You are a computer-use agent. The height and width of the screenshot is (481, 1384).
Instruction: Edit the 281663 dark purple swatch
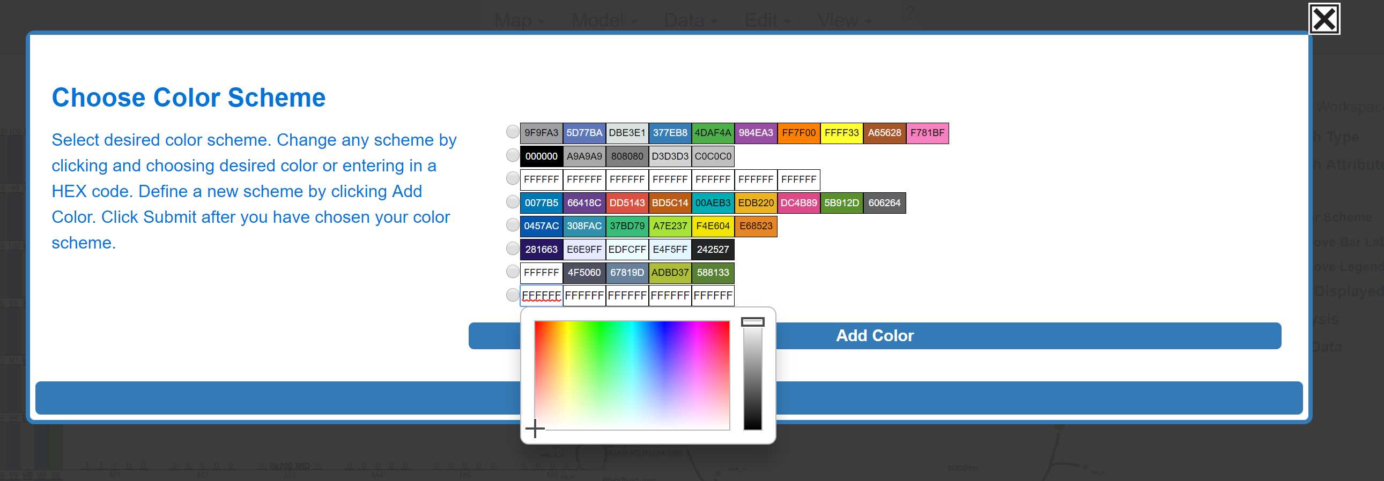click(542, 250)
